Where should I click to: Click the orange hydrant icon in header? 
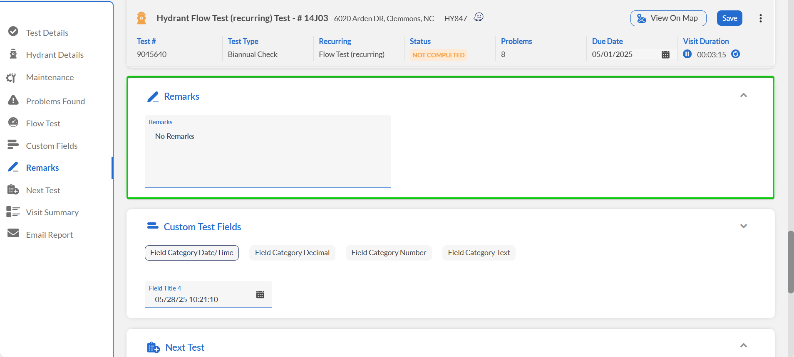(141, 18)
